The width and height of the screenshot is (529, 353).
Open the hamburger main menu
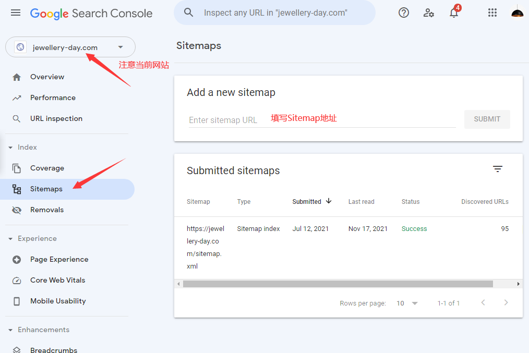point(16,13)
